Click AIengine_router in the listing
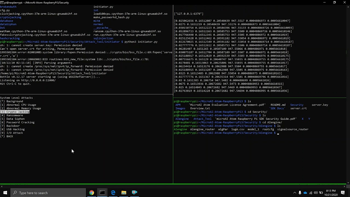The image size is (350, 197). tap(203, 129)
